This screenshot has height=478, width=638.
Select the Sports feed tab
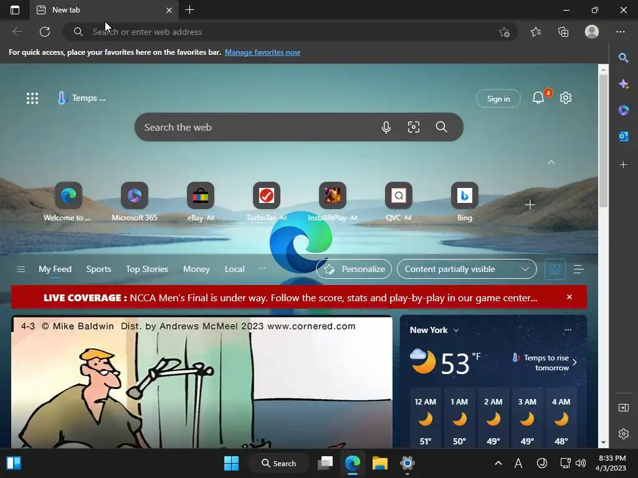point(98,269)
